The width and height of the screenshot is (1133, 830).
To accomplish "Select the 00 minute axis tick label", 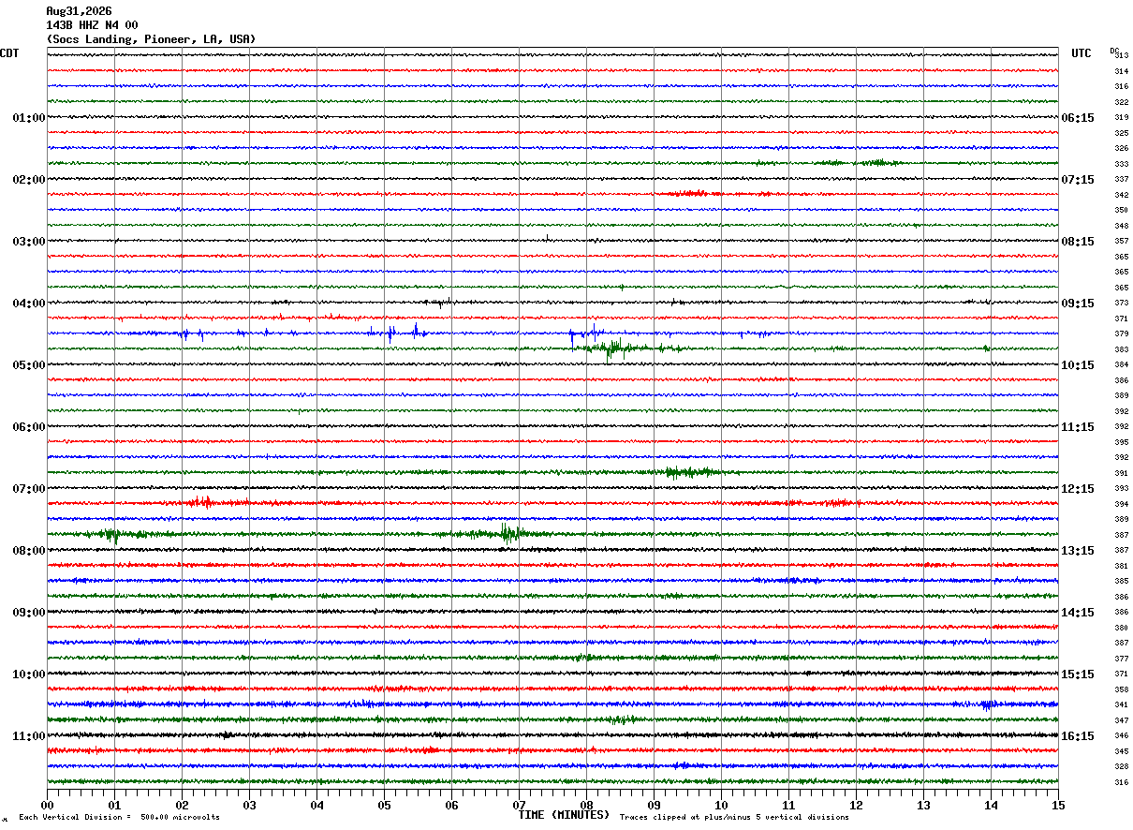I will [48, 805].
